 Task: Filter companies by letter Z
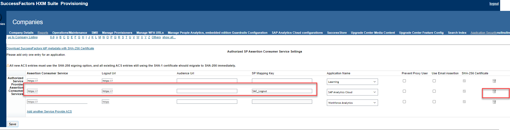tap(149, 37)
